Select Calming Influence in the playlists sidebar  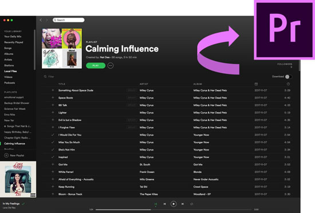14,144
